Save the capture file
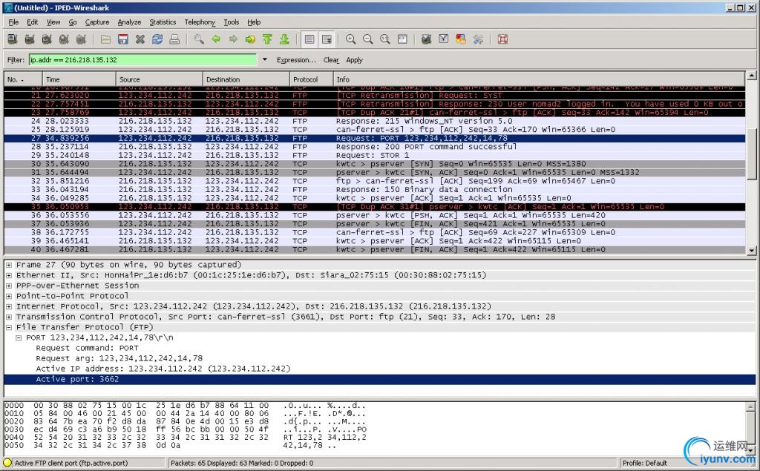This screenshot has width=760, height=471. coord(123,39)
